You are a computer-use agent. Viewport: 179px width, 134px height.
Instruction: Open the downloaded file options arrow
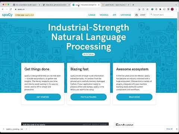tap(26, 129)
